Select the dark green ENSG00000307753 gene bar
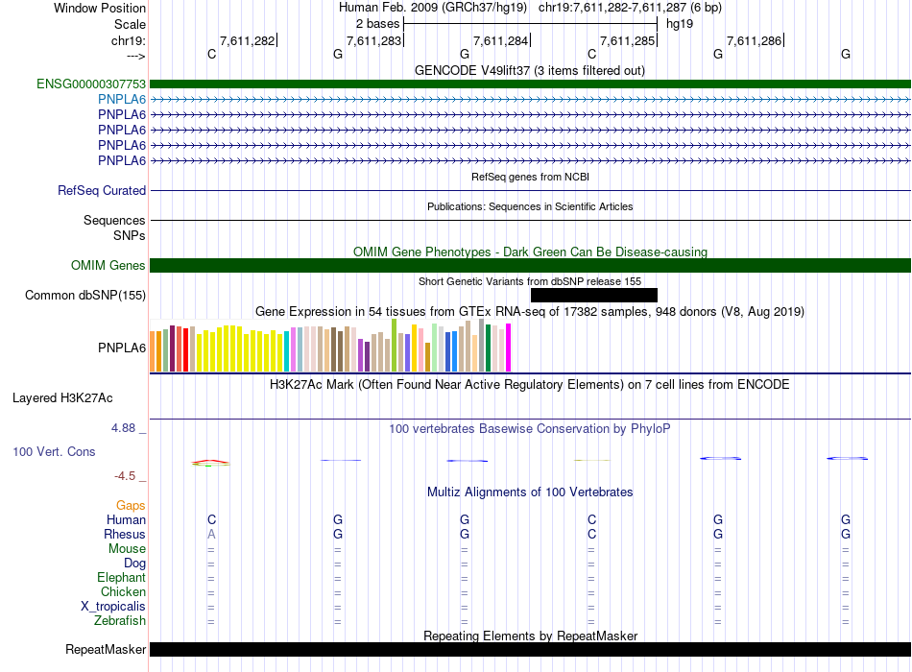The height and width of the screenshot is (672, 912). [x=530, y=84]
